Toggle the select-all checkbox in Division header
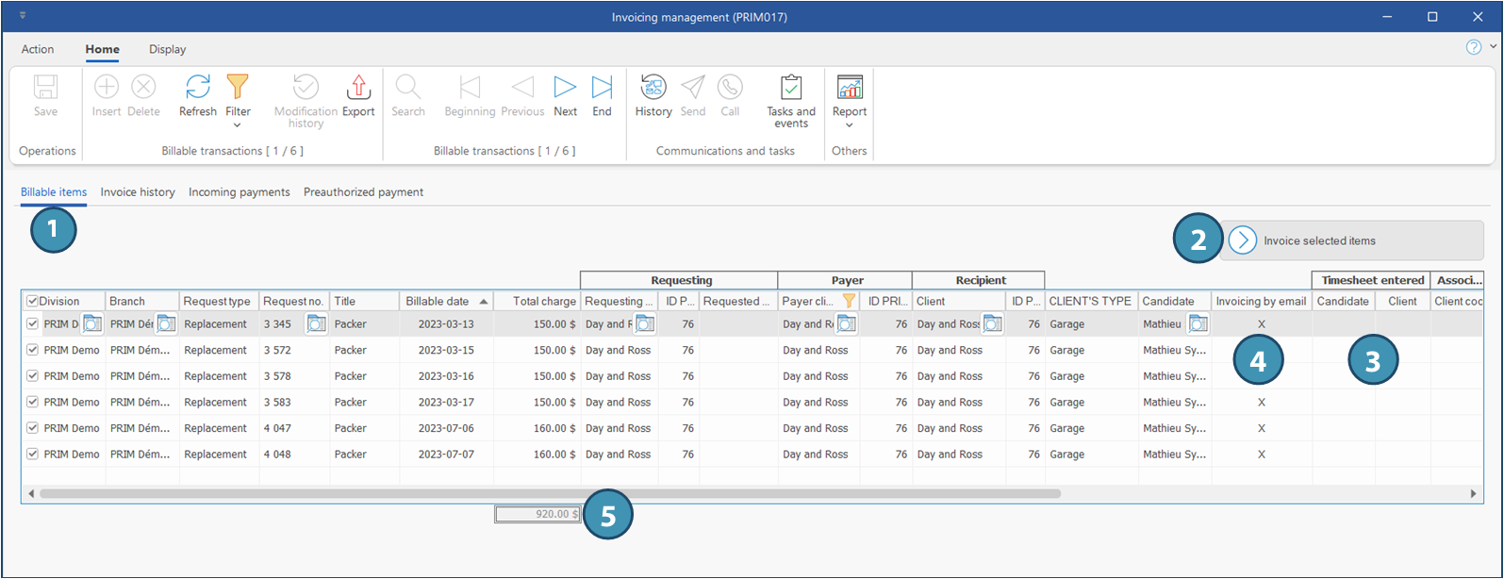This screenshot has width=1504, height=579. [32, 302]
